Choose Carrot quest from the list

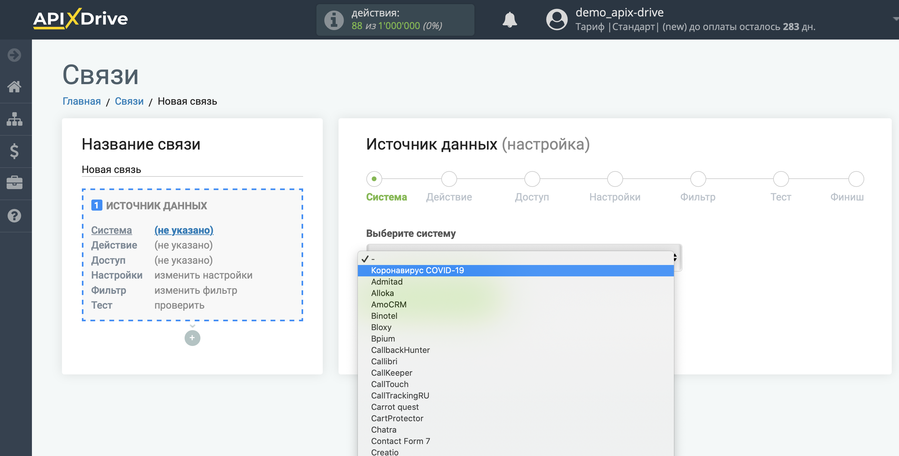(516, 407)
